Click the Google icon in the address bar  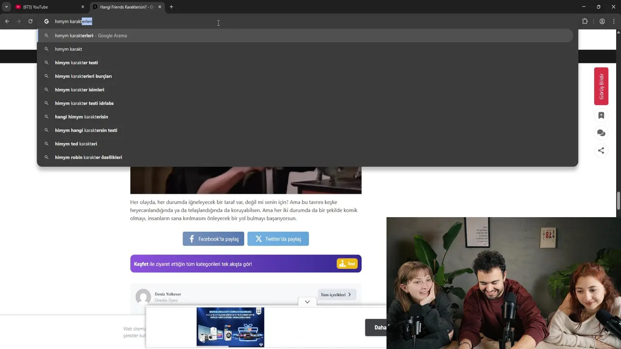(x=47, y=21)
